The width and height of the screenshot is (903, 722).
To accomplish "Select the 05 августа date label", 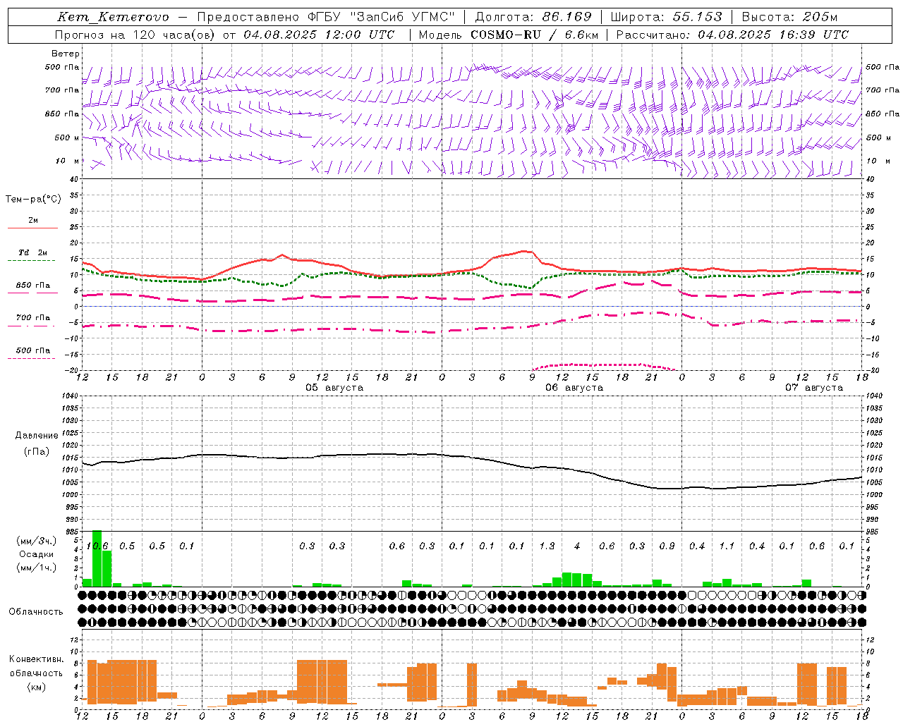I will pos(334,388).
